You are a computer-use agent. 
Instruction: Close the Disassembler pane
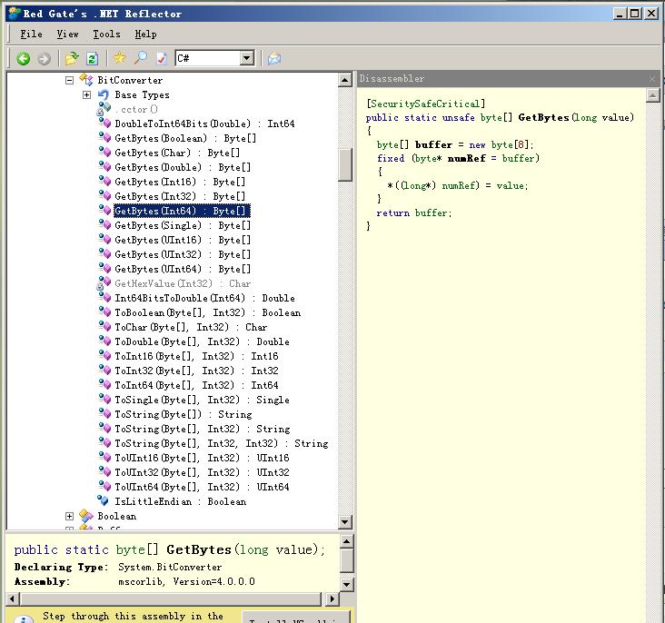652,78
